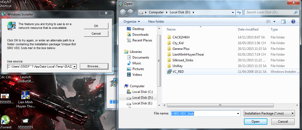
Task: Click the date 11/04/2008 10:11 SA
Action: click(252, 72)
